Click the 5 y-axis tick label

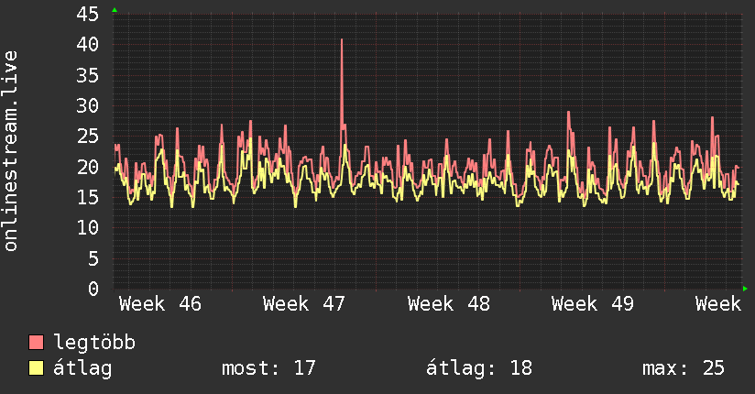click(93, 258)
